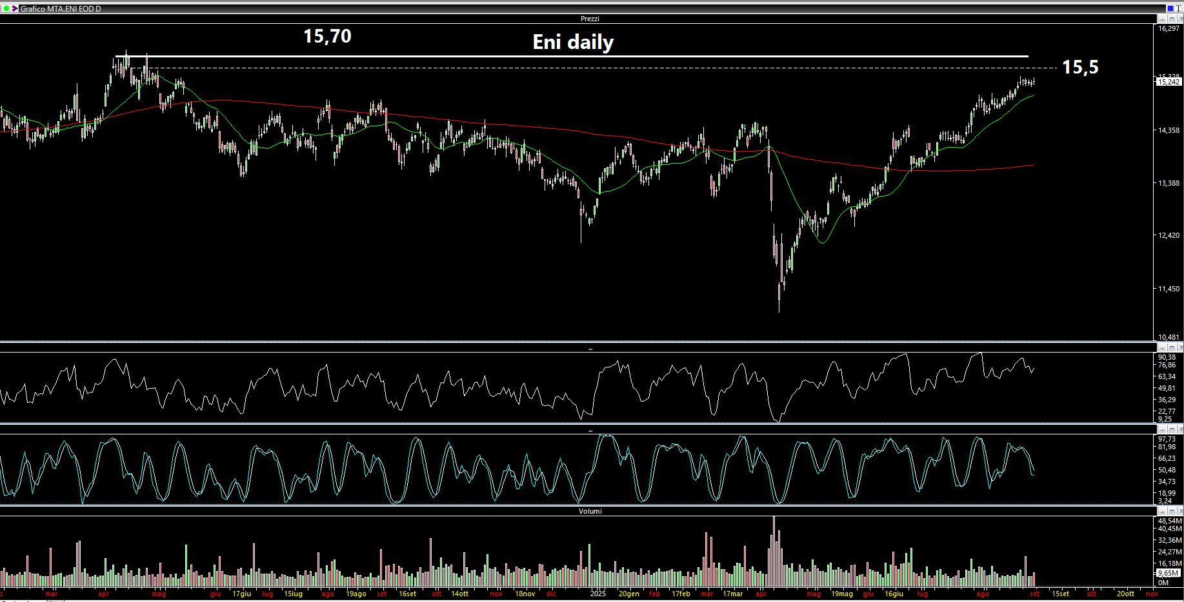Click the '19mag' date axis label
This screenshot has width=1184, height=602.
point(841,594)
